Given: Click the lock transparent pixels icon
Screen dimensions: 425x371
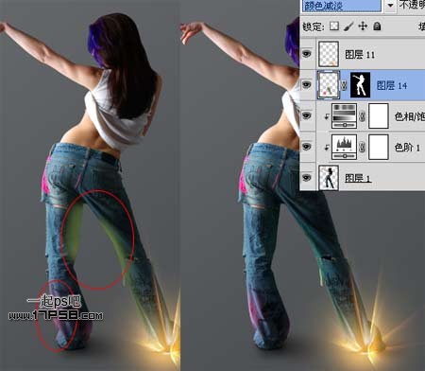Looking at the screenshot, I should [334, 26].
